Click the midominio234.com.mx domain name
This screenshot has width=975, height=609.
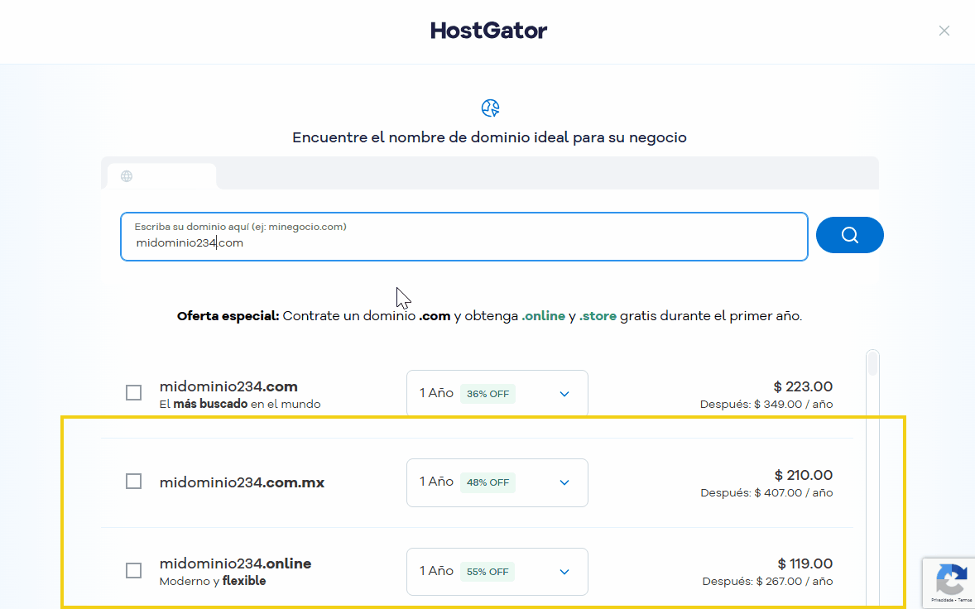pyautogui.click(x=242, y=482)
